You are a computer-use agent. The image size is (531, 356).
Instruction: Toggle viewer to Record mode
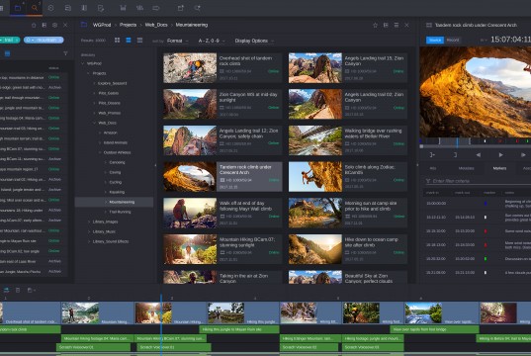(x=453, y=40)
